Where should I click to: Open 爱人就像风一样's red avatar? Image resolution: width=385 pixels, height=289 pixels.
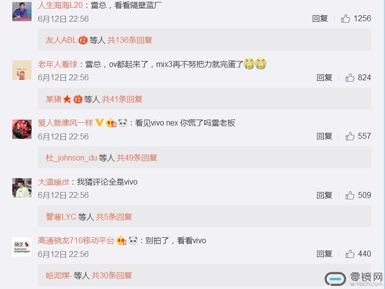(x=22, y=129)
